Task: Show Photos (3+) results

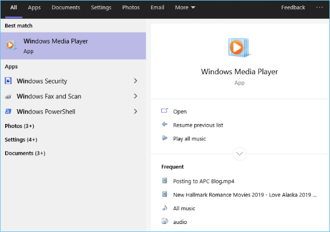Action: coord(19,126)
